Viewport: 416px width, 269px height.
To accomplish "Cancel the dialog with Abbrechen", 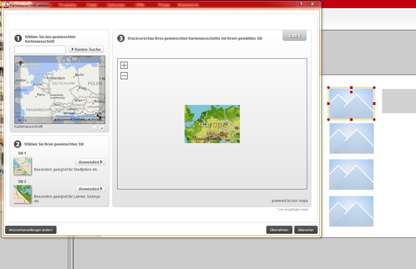I will click(306, 230).
